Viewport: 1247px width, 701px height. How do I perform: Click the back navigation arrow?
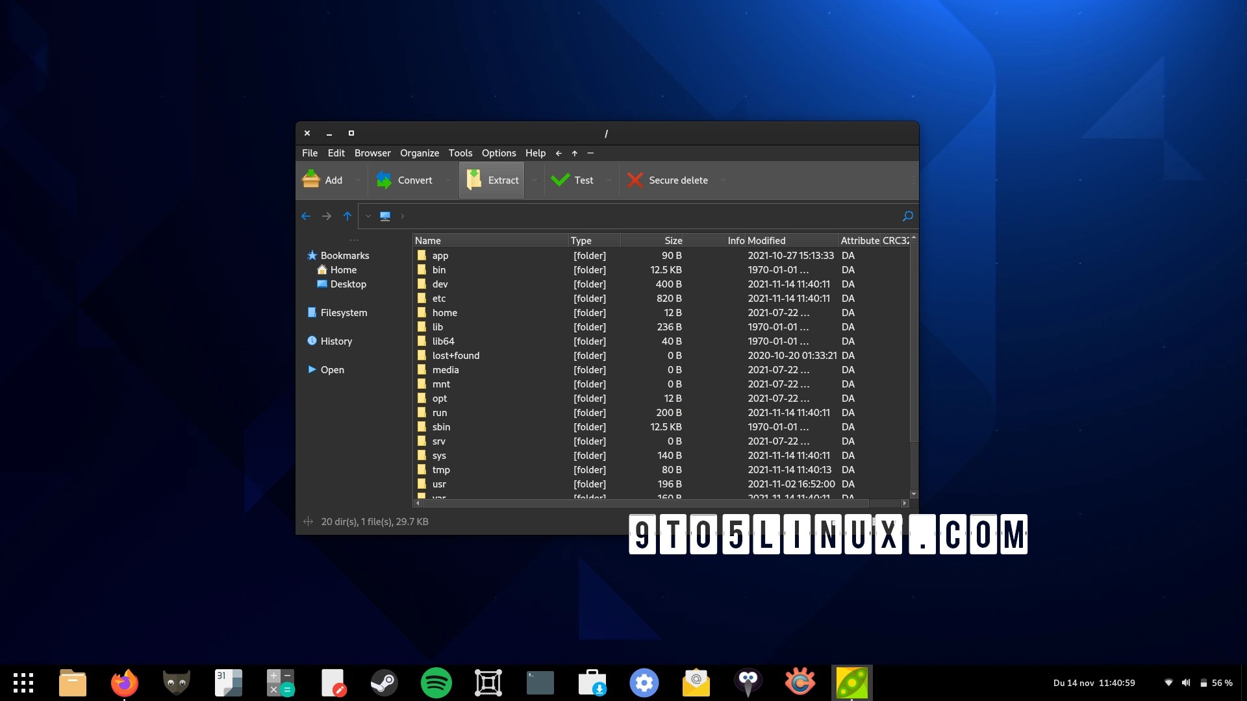pos(306,216)
